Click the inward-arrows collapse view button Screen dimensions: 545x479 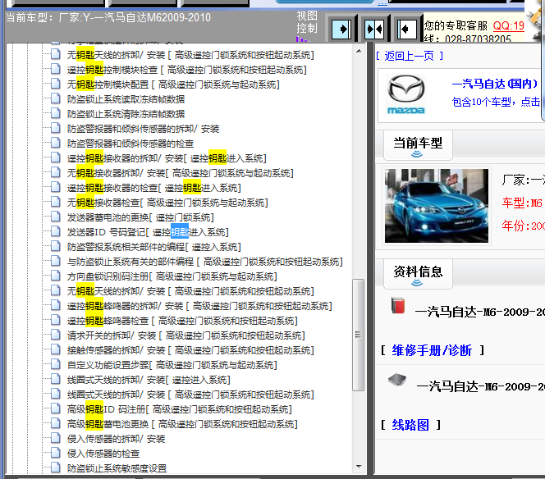374,30
